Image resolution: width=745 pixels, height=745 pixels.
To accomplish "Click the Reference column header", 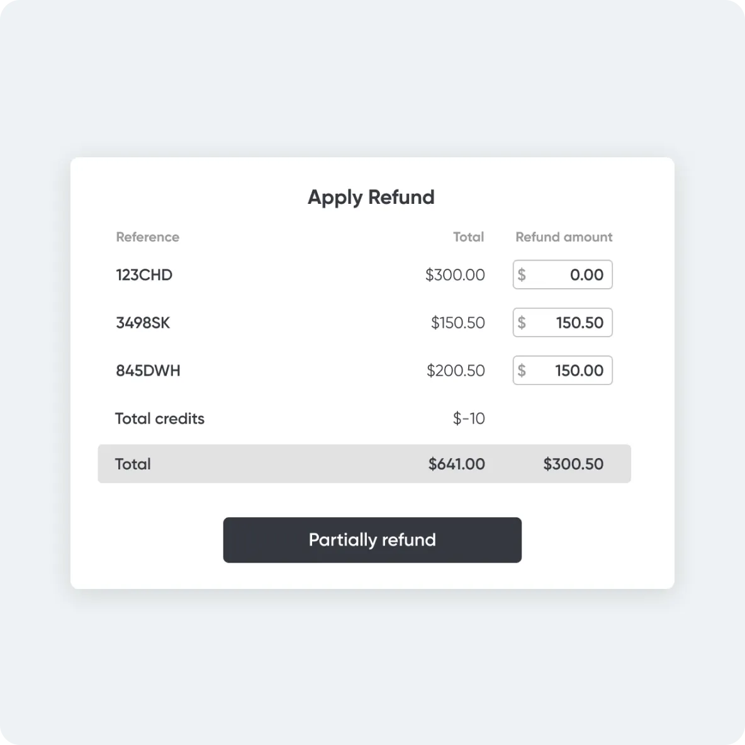I will (x=147, y=237).
